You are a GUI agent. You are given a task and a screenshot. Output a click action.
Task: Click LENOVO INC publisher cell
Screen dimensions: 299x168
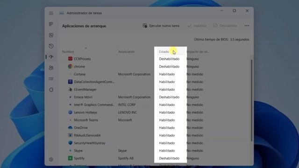pyautogui.click(x=128, y=112)
